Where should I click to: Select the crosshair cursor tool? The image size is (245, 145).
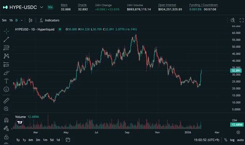6,31
